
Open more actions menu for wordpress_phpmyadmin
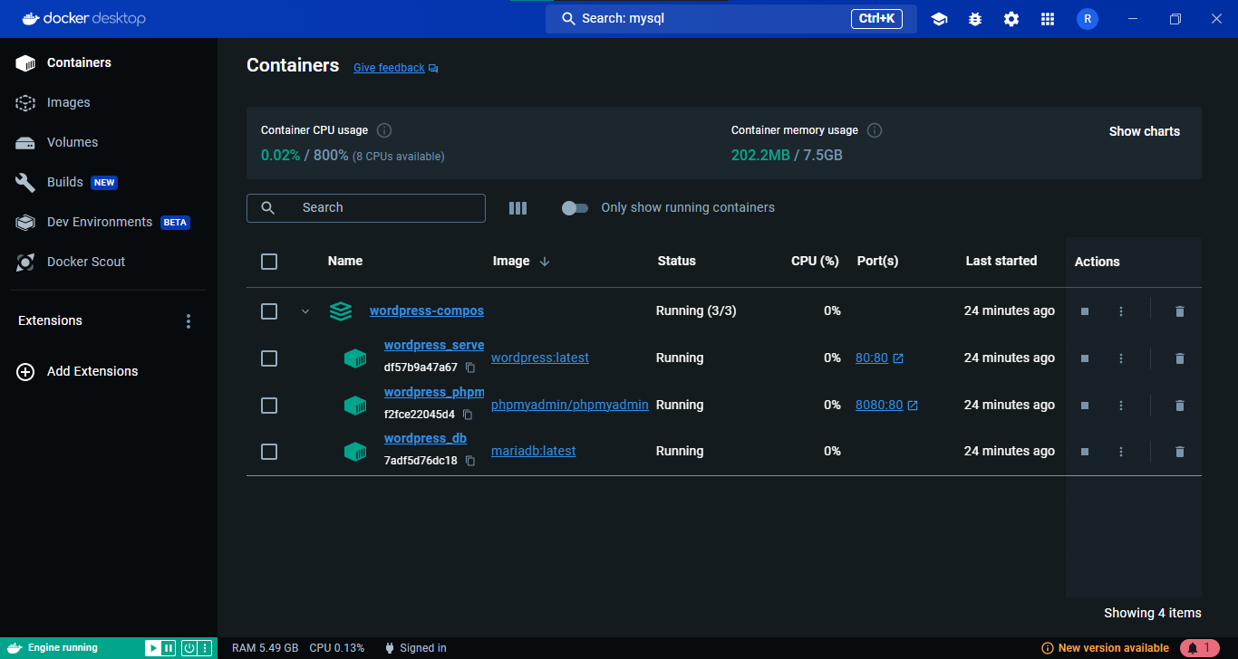(x=1121, y=406)
